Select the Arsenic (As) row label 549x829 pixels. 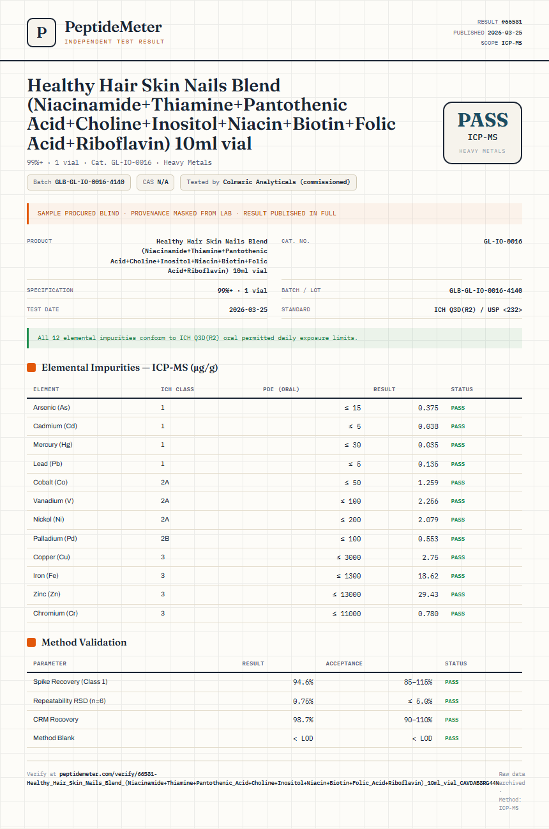pyautogui.click(x=52, y=408)
